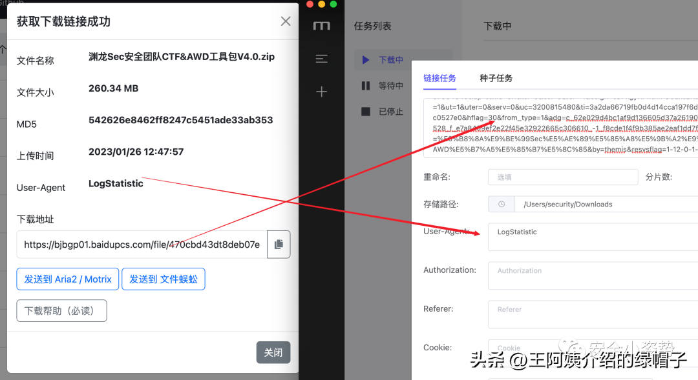Screen dimensions: 698x380
Task: Switch to the 种子任务 tab
Action: tap(496, 78)
